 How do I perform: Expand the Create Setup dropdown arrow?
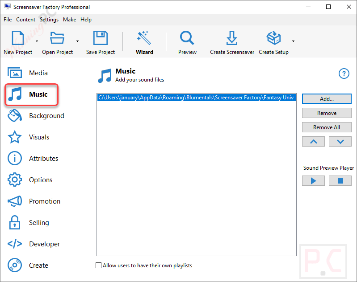tap(293, 41)
